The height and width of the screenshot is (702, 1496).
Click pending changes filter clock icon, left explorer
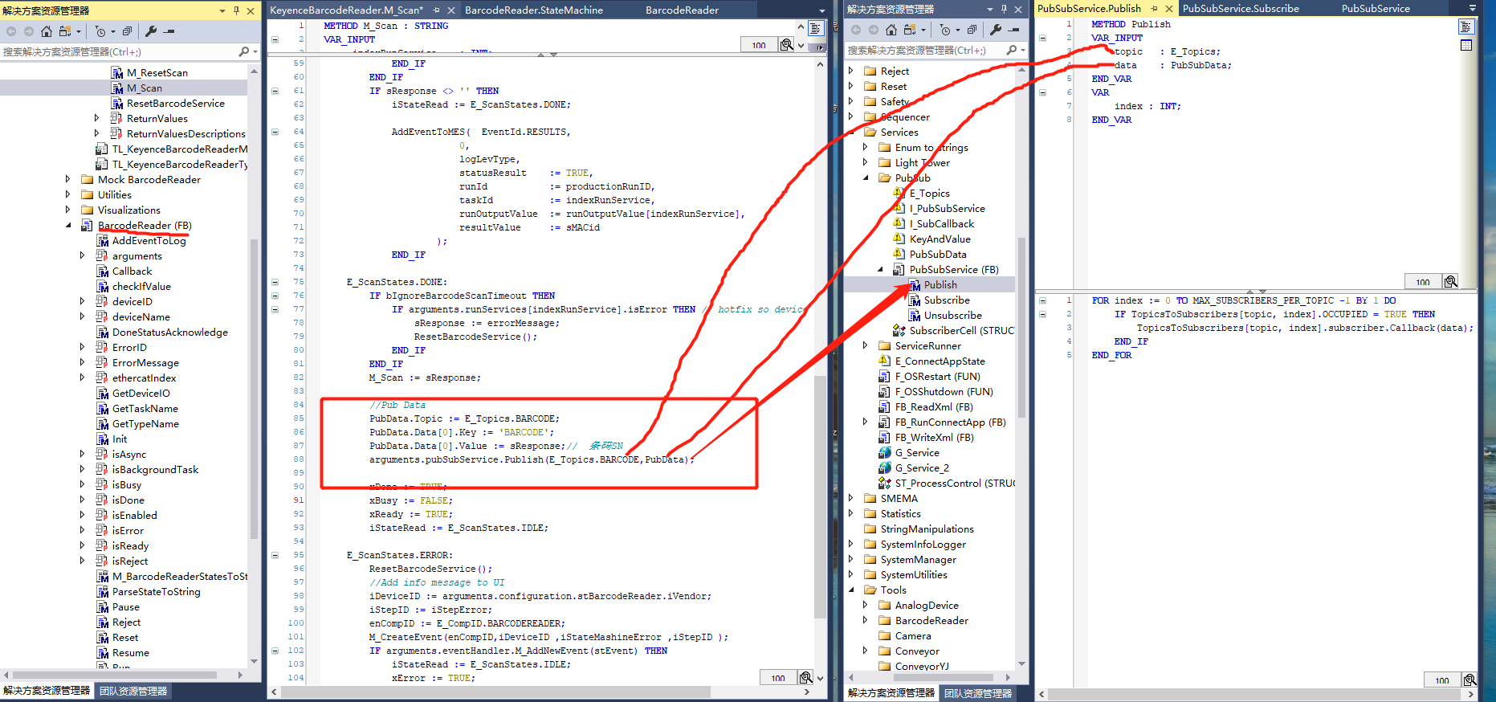(100, 31)
